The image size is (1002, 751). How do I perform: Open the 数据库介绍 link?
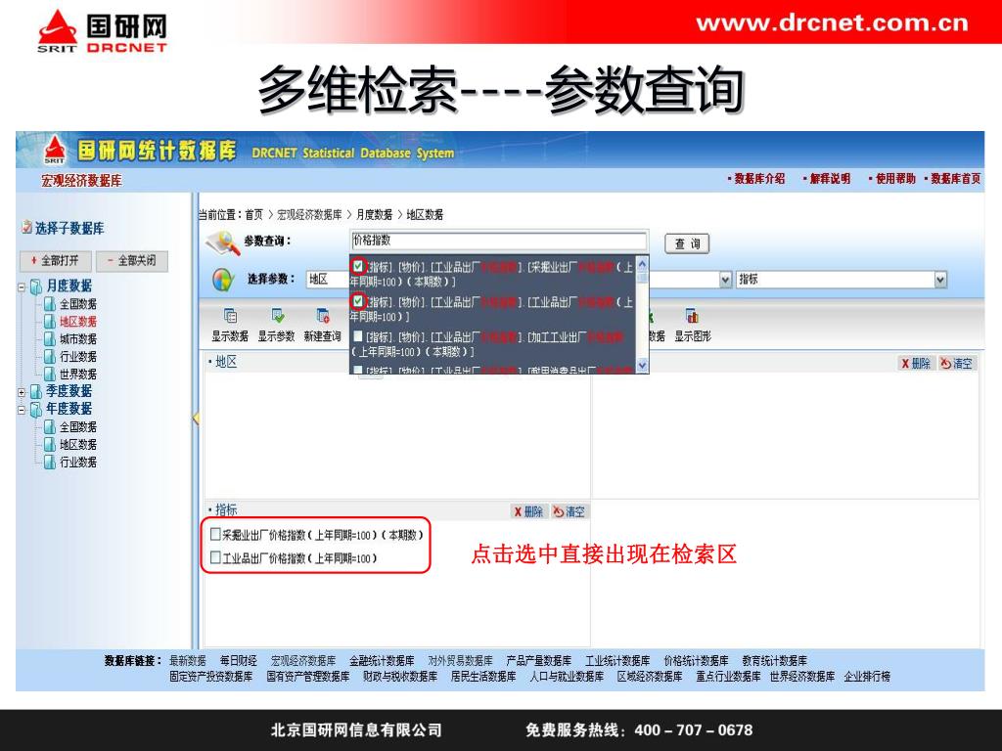click(x=759, y=179)
